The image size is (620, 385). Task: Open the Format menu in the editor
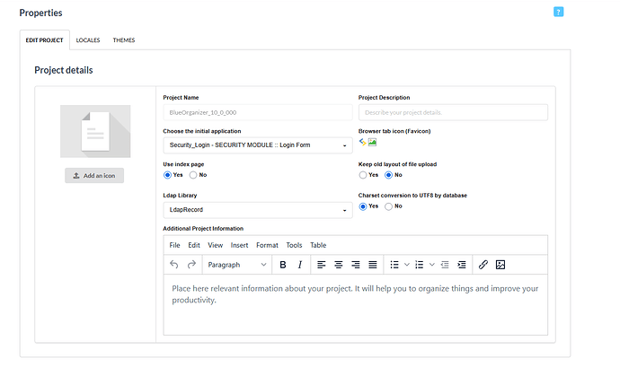[267, 245]
